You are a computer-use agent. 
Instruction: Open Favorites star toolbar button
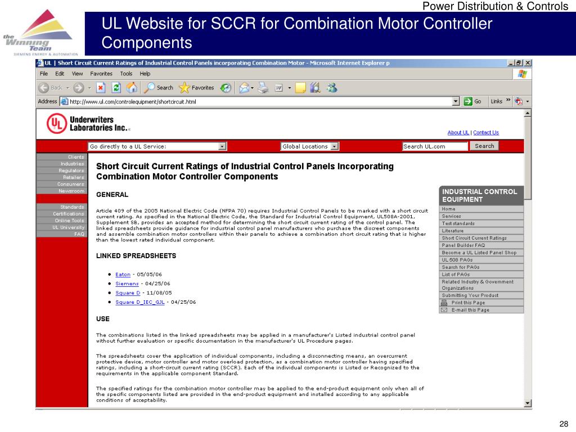point(196,88)
